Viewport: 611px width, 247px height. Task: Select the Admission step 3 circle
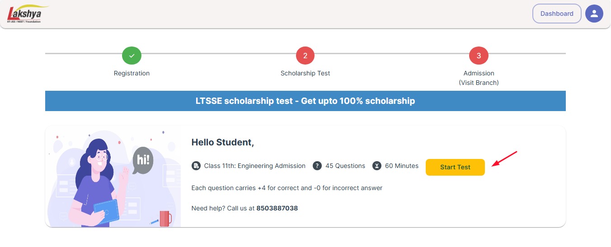[479, 56]
